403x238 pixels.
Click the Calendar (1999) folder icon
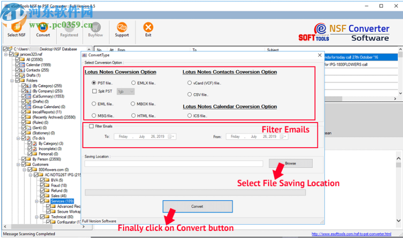23,65
